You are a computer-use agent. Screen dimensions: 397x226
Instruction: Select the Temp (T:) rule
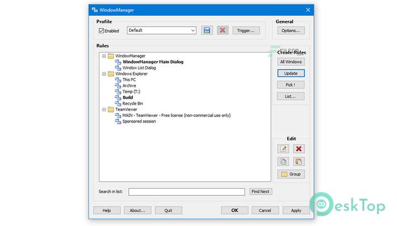click(x=131, y=92)
